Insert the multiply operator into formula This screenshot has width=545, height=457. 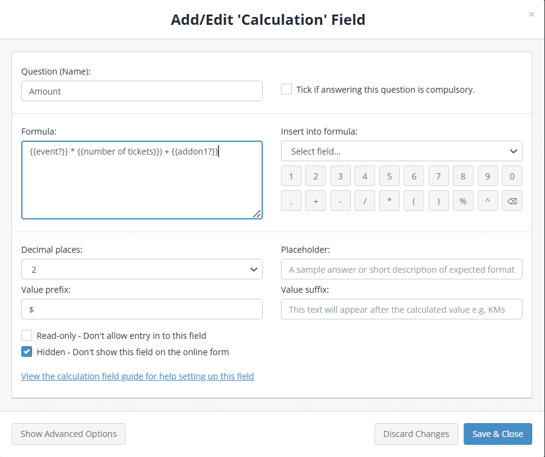click(x=389, y=201)
